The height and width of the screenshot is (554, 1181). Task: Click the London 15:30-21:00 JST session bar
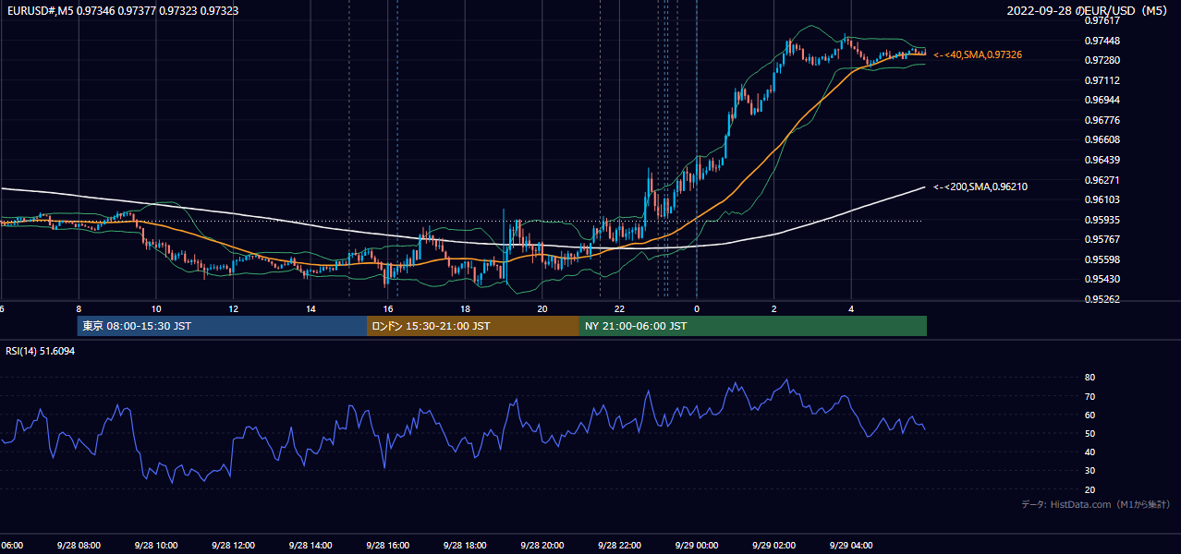[x=473, y=326]
